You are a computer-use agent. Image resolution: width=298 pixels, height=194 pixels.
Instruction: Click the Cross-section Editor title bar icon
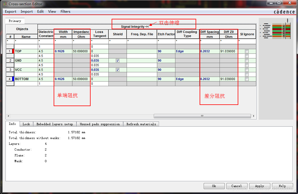[5, 4]
